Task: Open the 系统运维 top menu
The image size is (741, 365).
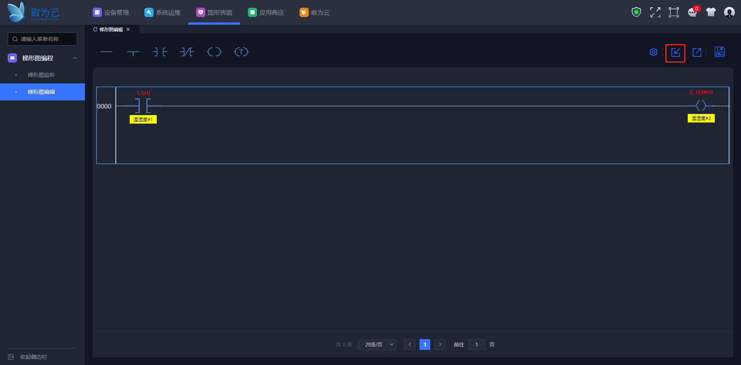Action: click(162, 12)
